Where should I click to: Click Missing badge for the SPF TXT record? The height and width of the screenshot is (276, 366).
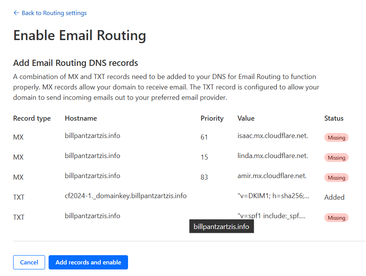336,218
